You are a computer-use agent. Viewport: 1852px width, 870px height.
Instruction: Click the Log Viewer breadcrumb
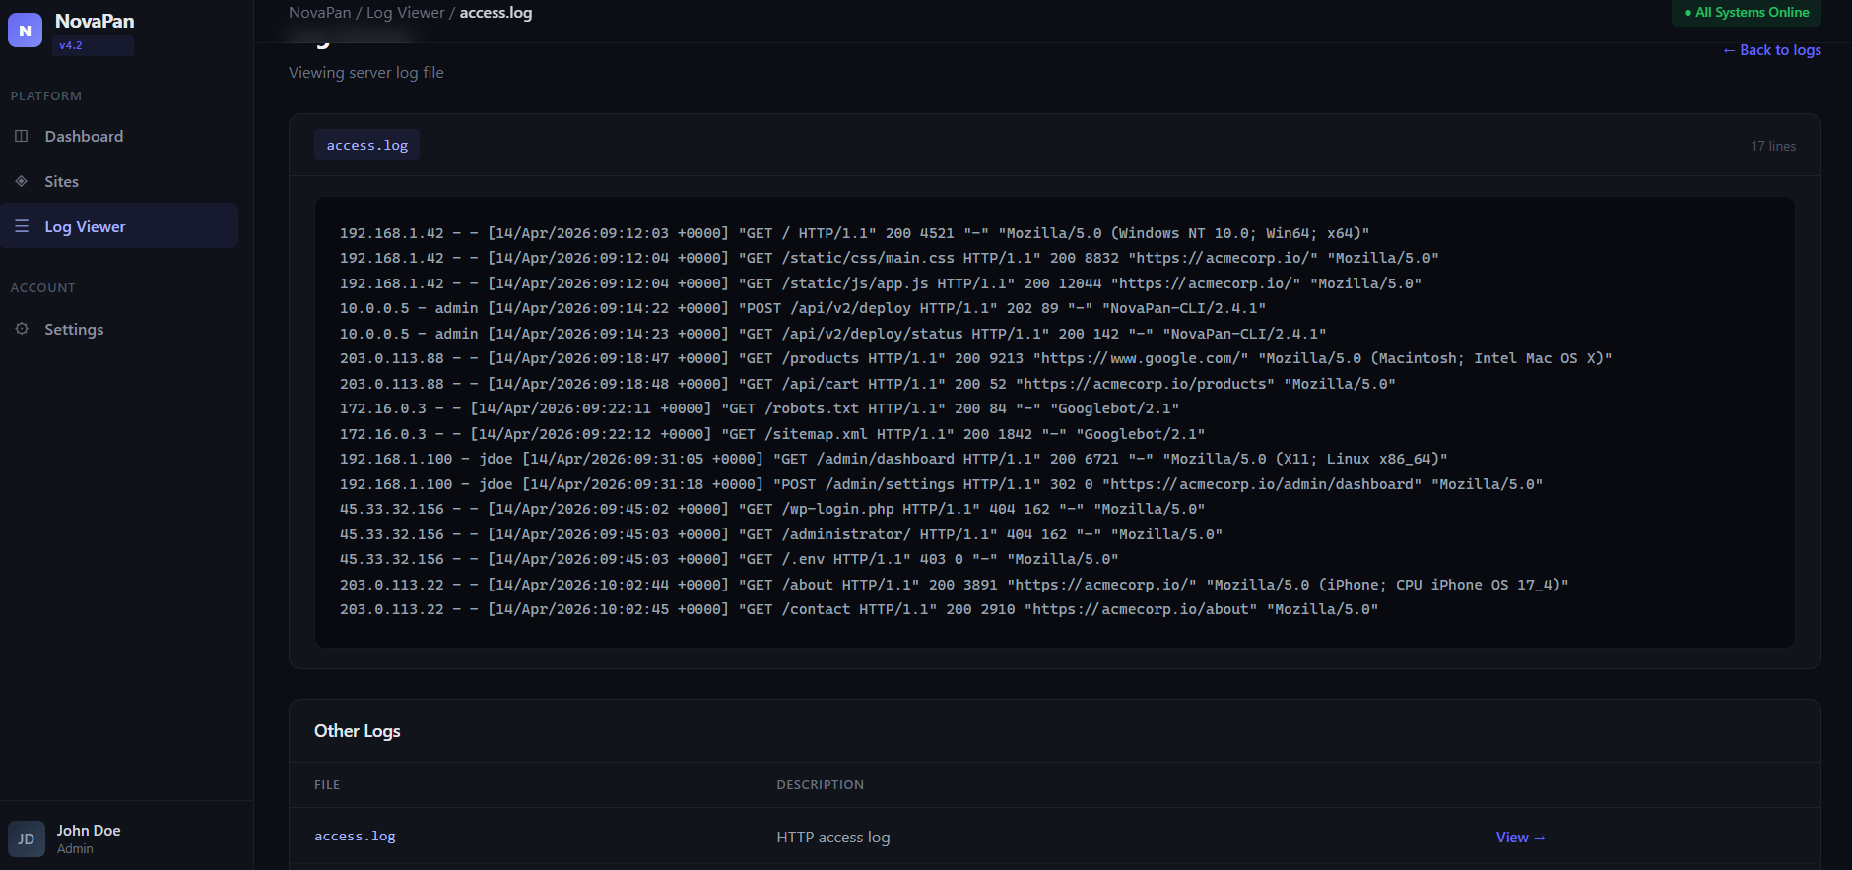pyautogui.click(x=405, y=13)
